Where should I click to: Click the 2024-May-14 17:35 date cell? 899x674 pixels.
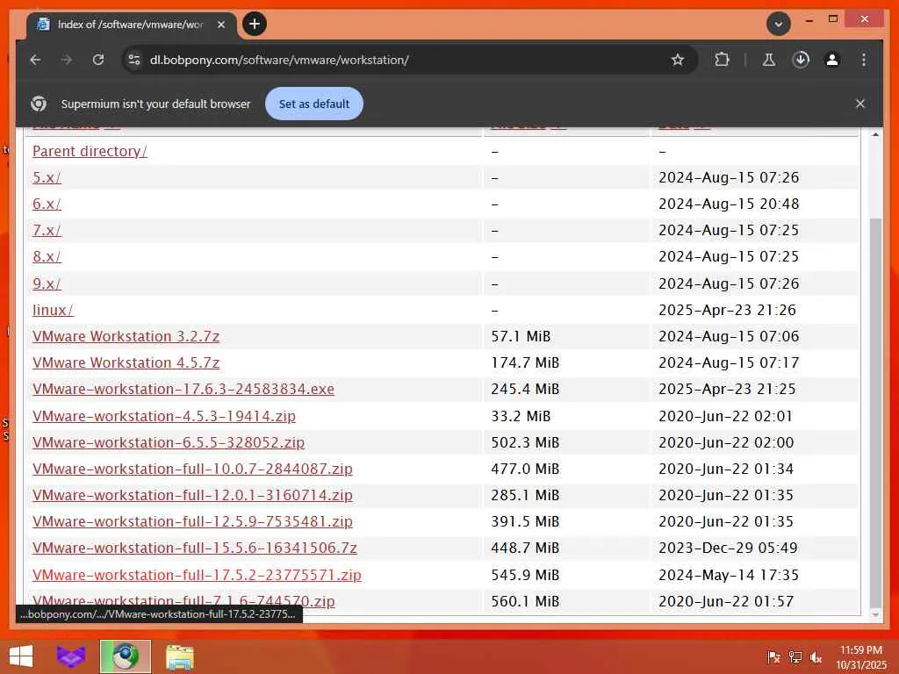pyautogui.click(x=754, y=575)
